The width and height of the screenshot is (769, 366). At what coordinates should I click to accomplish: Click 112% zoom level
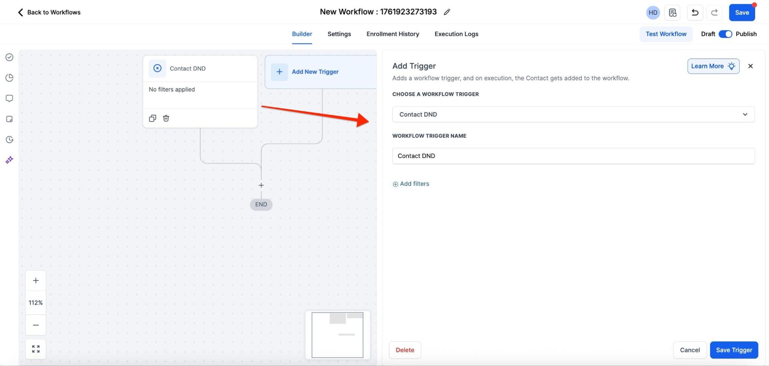click(36, 303)
